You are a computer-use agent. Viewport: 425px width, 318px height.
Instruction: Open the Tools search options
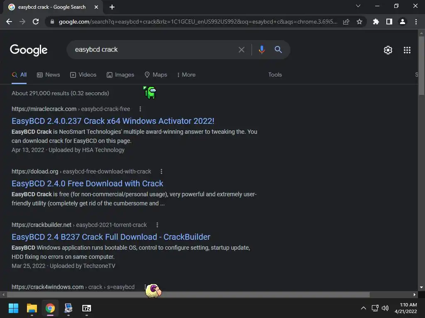tap(275, 75)
